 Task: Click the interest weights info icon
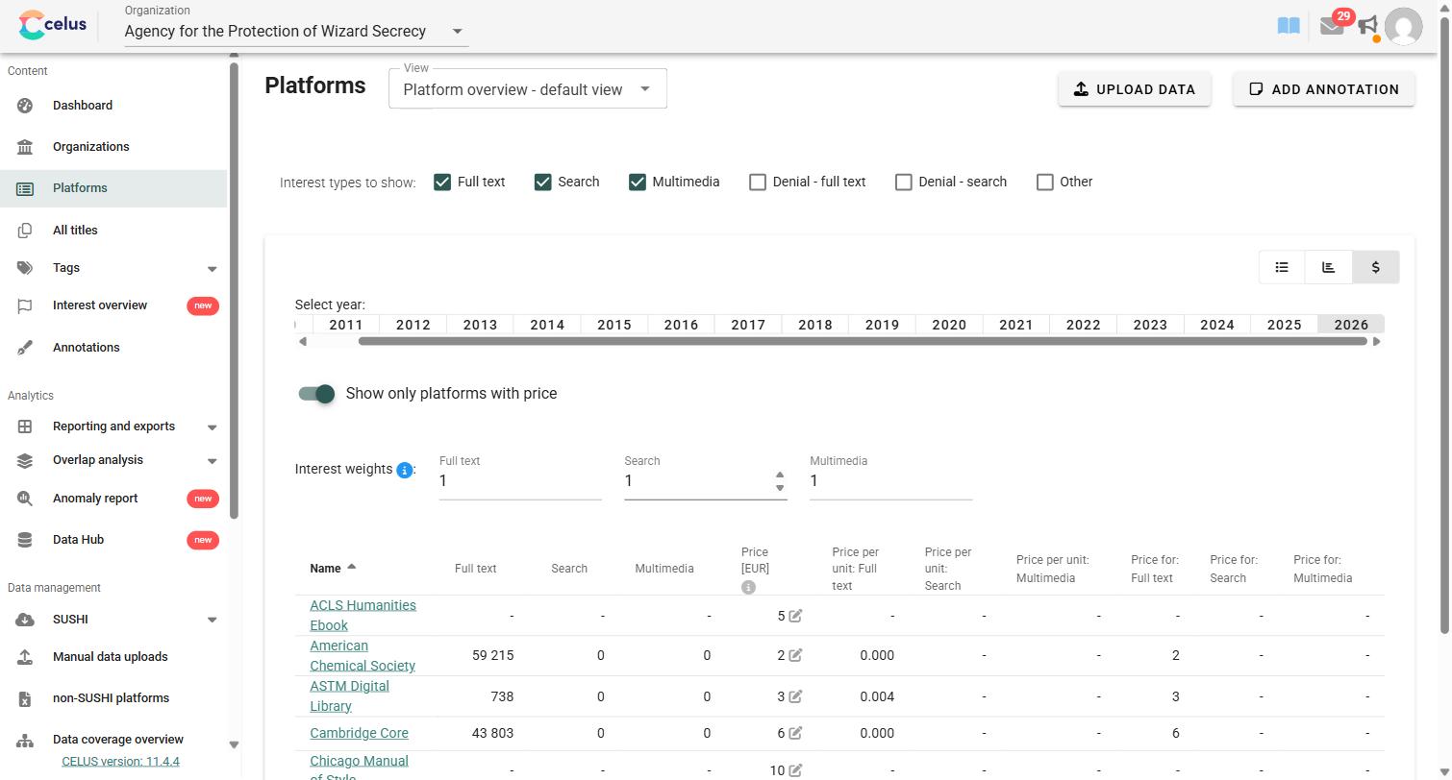point(405,470)
